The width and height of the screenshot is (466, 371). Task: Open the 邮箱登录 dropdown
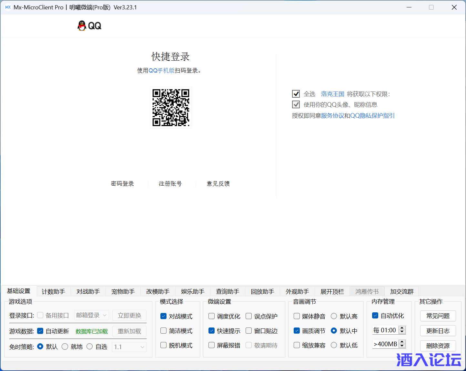92,315
